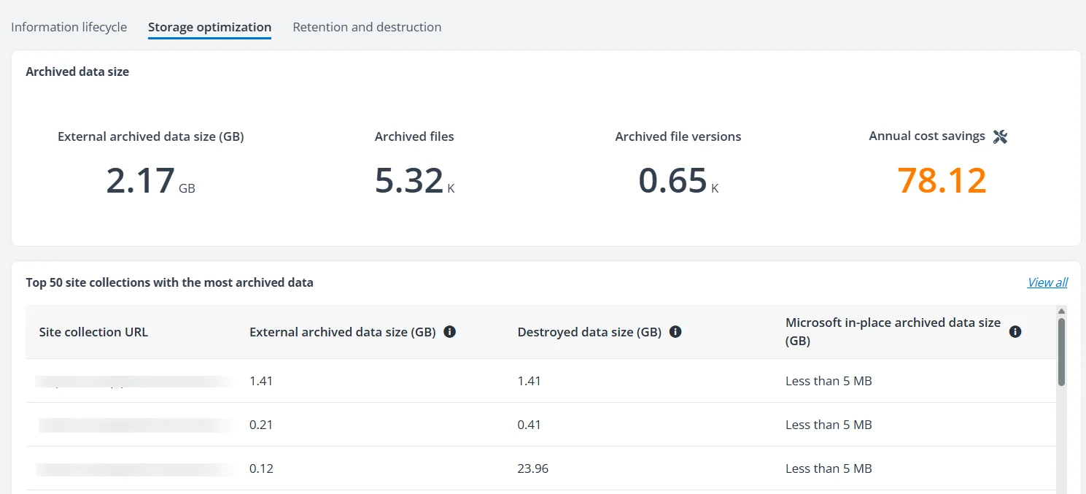Click the Top 50 site collections heading
This screenshot has width=1086, height=494.
click(x=169, y=282)
